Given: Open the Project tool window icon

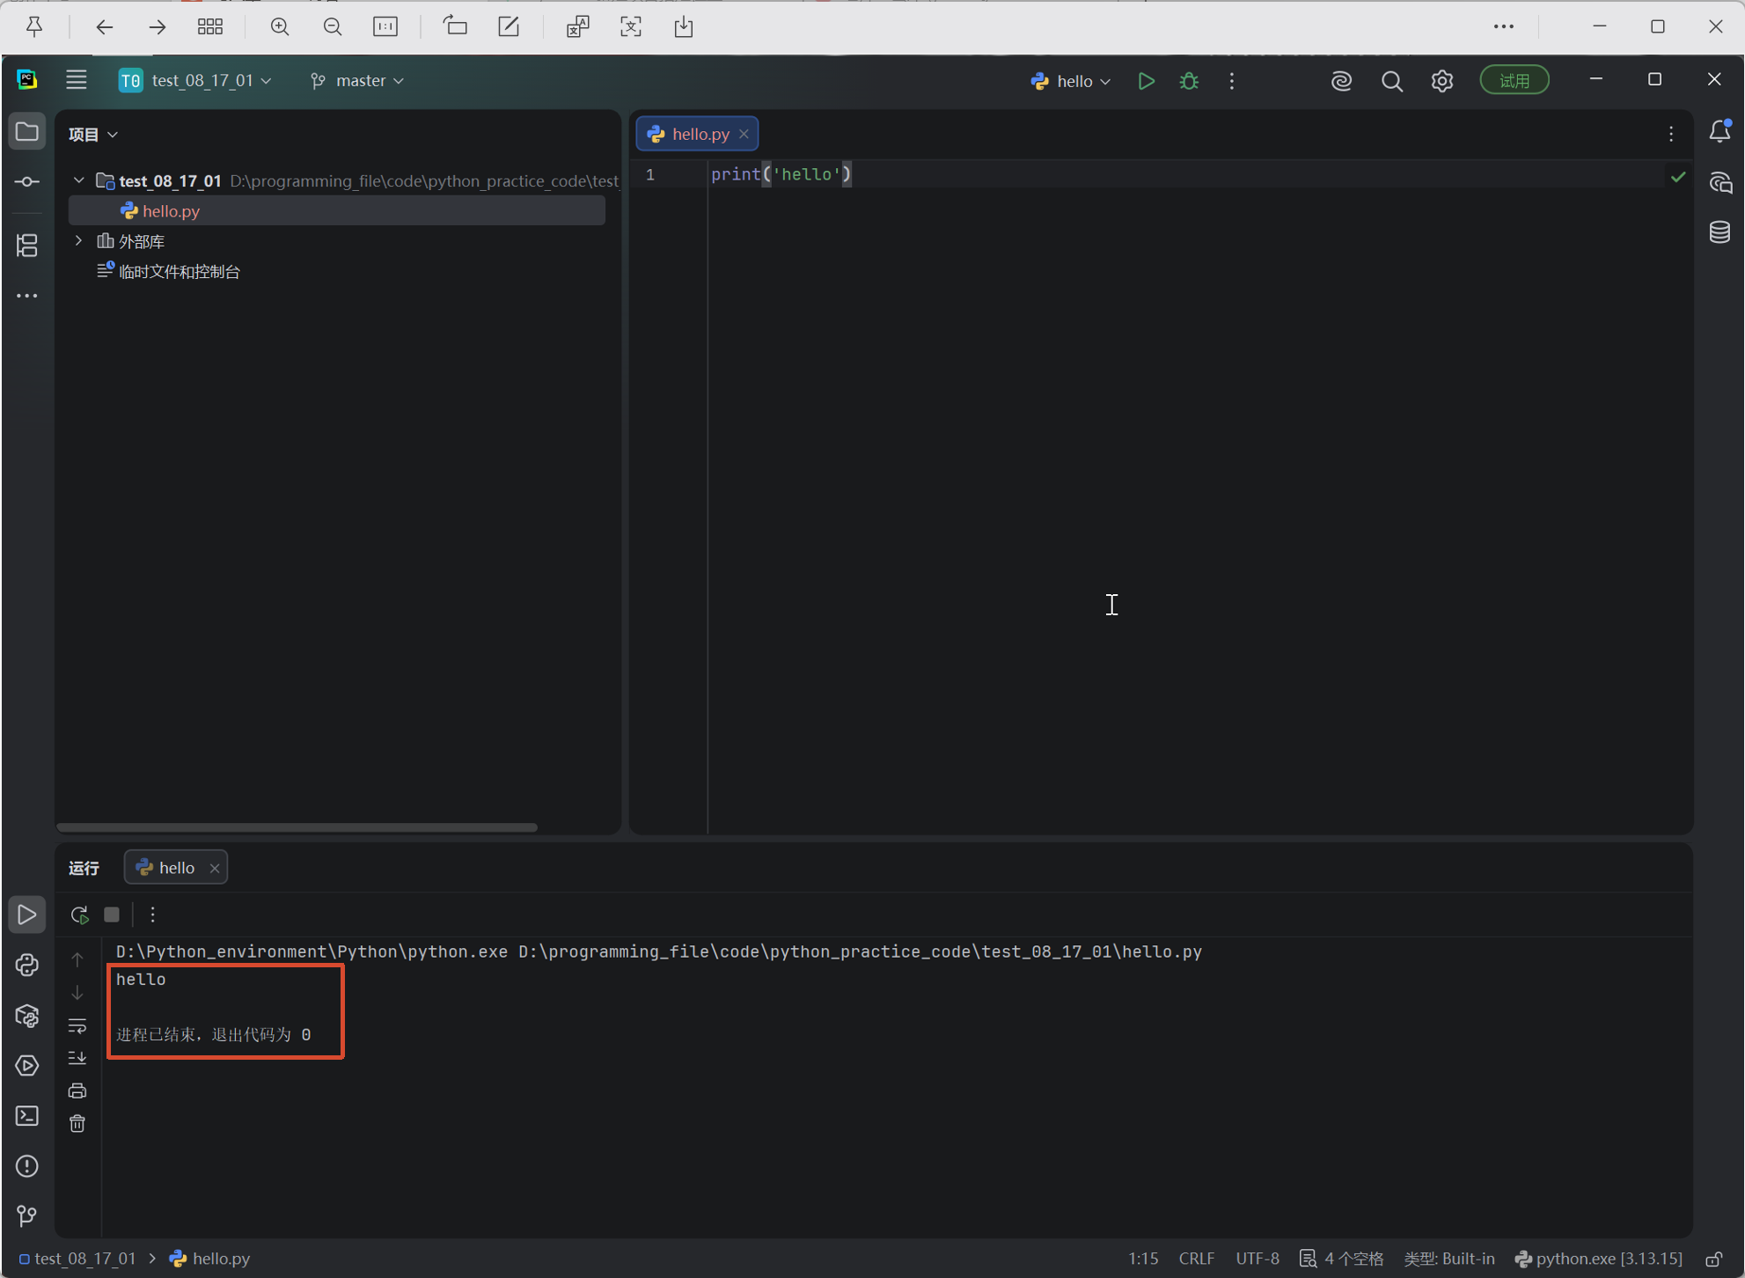Looking at the screenshot, I should [x=27, y=132].
